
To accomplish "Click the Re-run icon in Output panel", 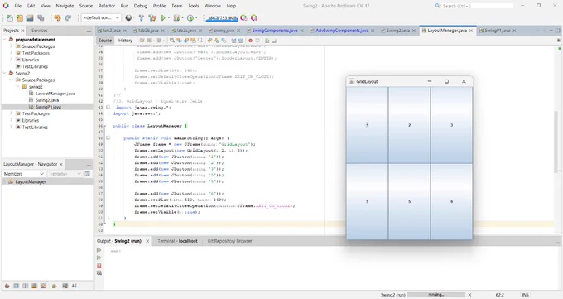I will 99,250.
